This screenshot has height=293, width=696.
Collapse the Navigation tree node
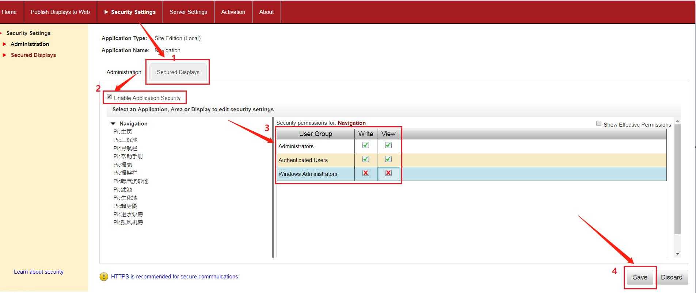(x=113, y=124)
